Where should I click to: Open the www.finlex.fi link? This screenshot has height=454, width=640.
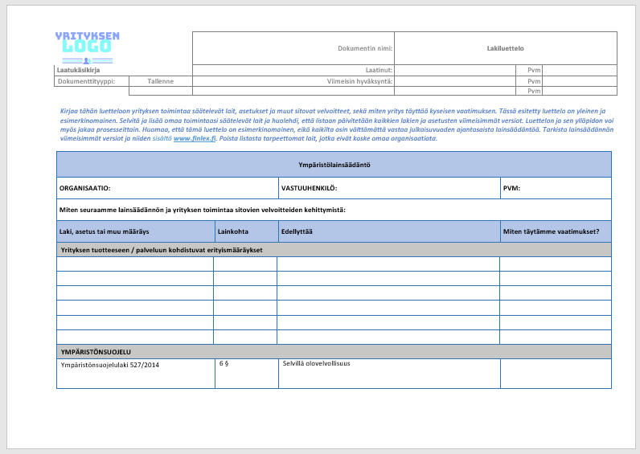tap(195, 138)
